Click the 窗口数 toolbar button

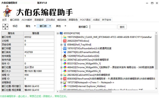coord(43,26)
